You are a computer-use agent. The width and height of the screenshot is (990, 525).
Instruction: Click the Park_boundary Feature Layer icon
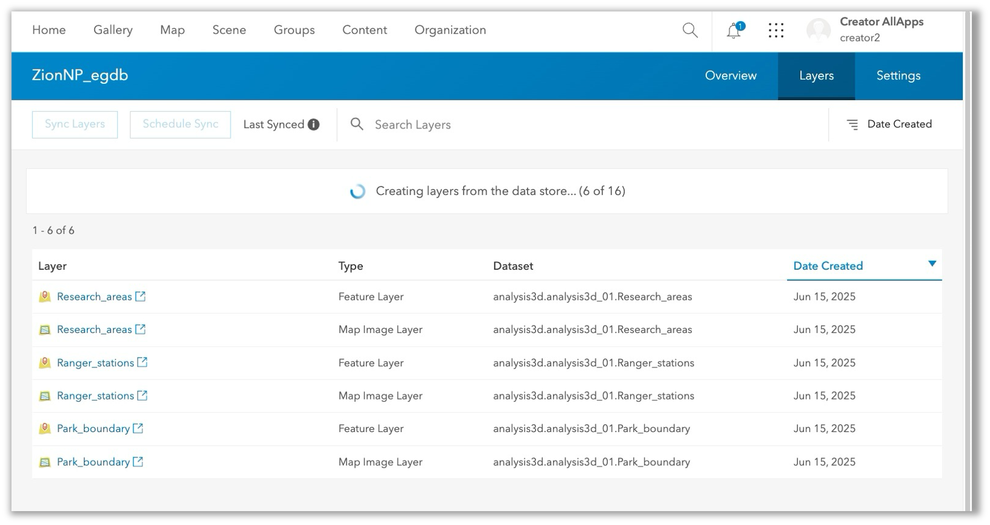(45, 428)
